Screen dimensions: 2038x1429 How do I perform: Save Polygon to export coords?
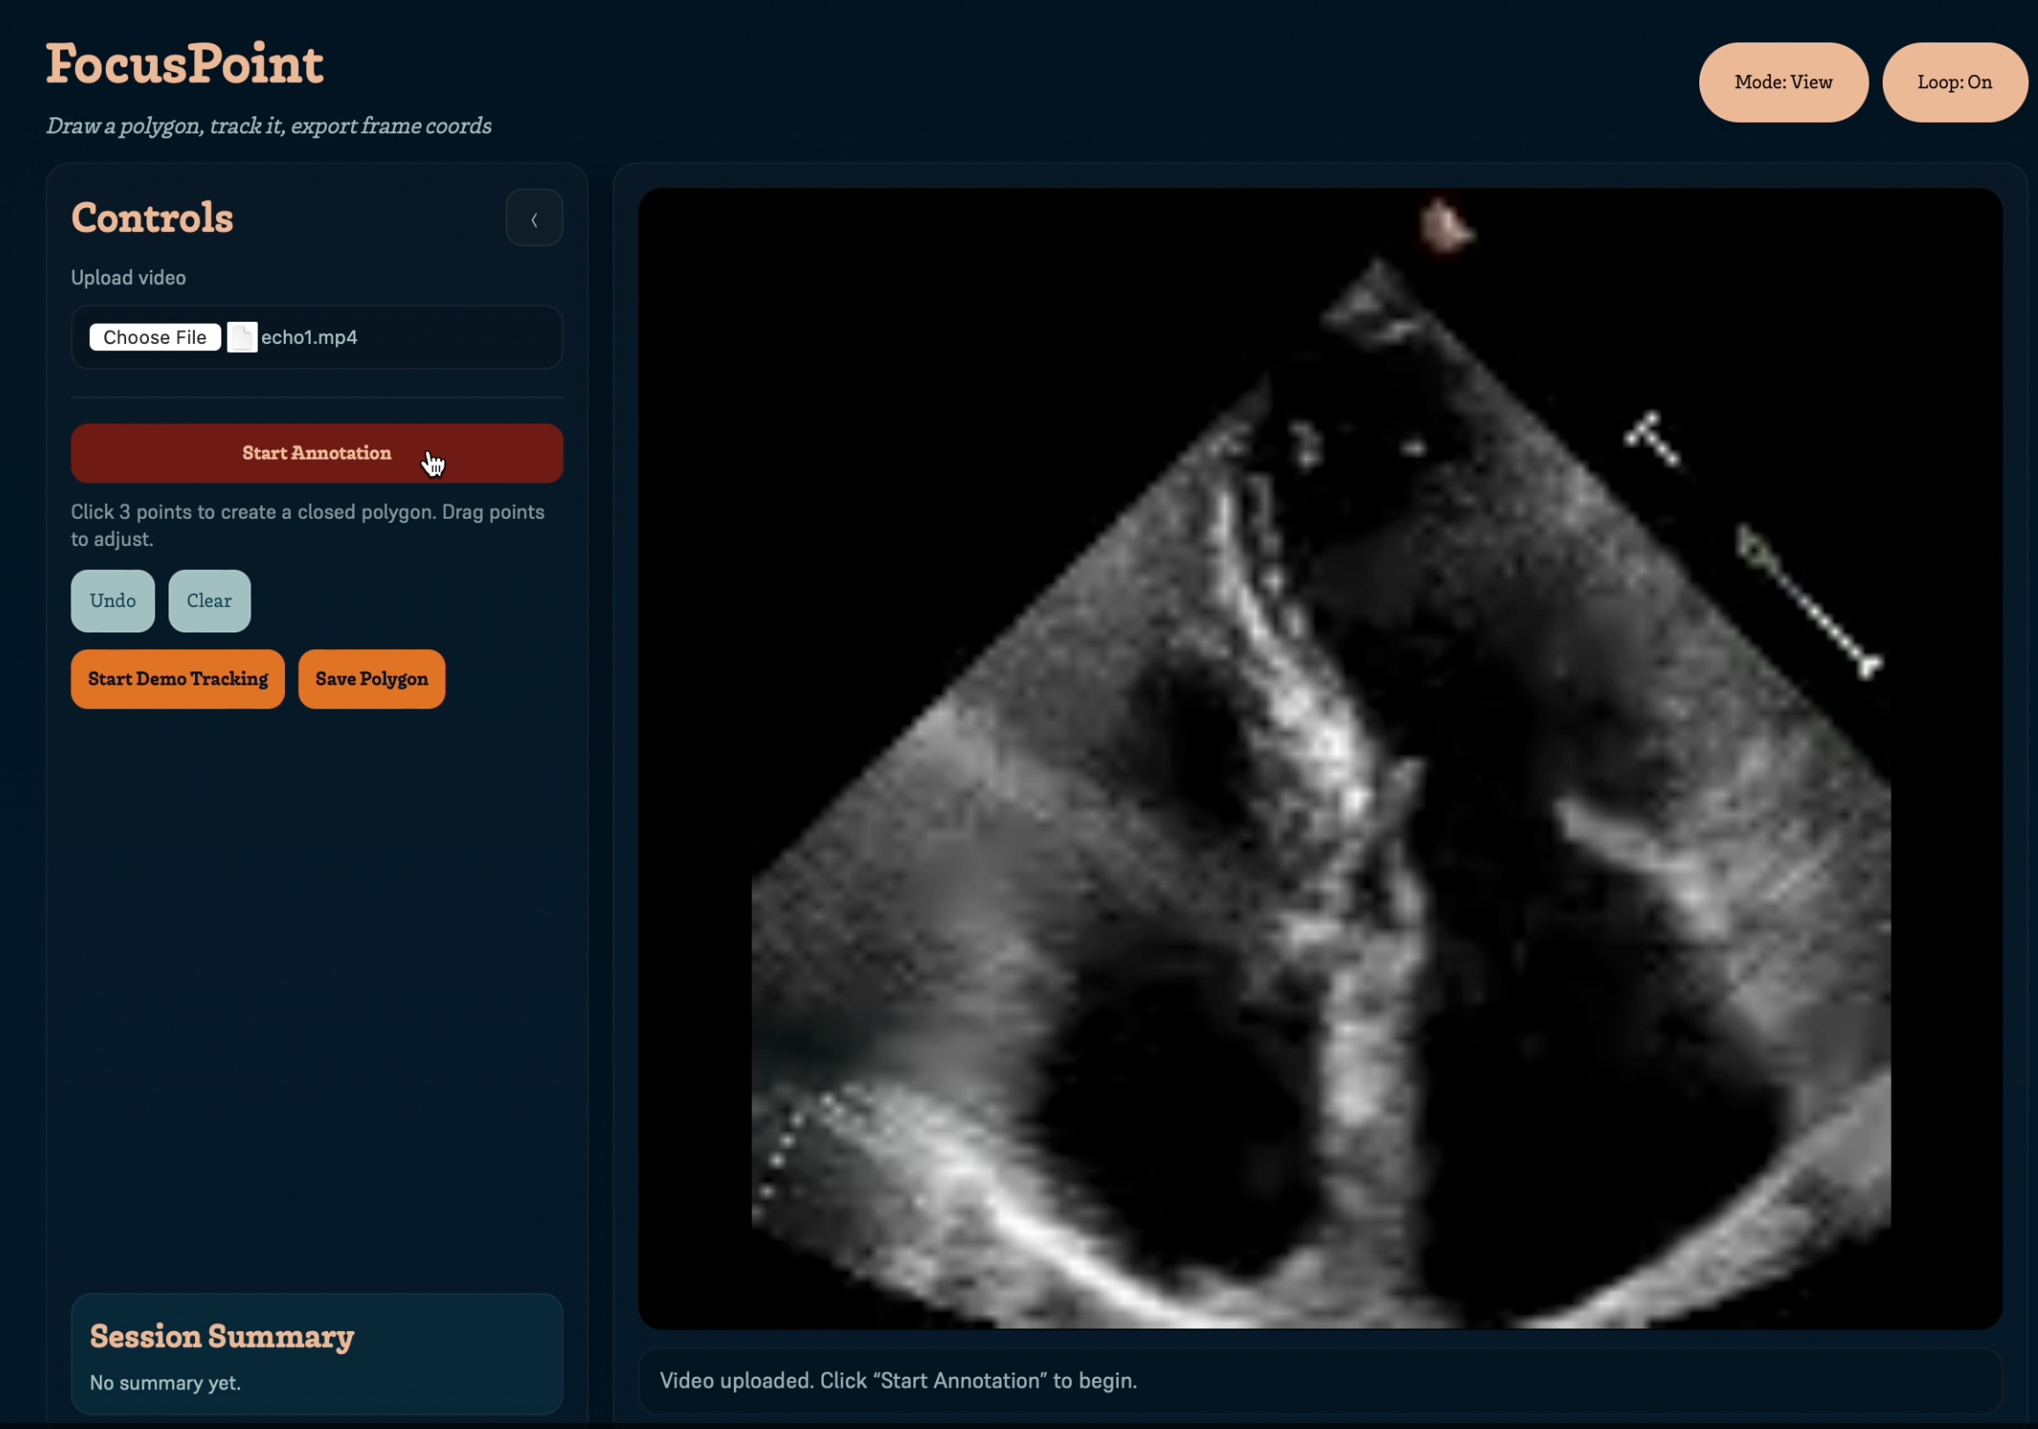(371, 679)
